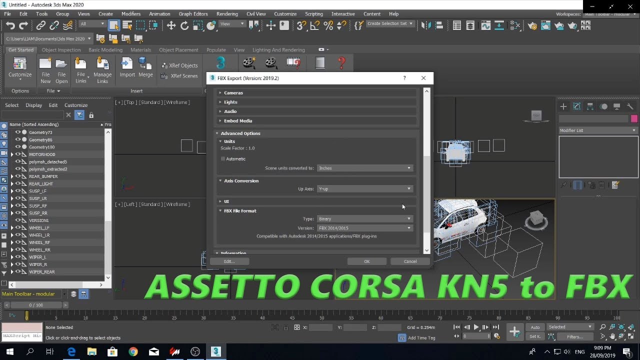Activate the Select and Scale tool
Viewport: 640px width, 360px height.
tap(198, 25)
